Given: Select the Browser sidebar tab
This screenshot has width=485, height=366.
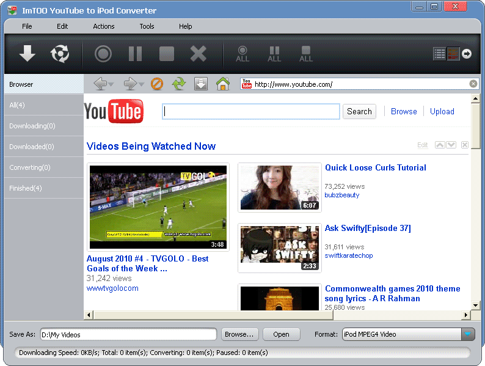Looking at the screenshot, I should (44, 84).
